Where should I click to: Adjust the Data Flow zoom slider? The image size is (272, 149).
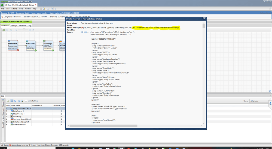(24, 30)
